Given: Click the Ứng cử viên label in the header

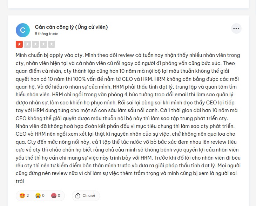Looking at the screenshot, I should click(x=92, y=27).
